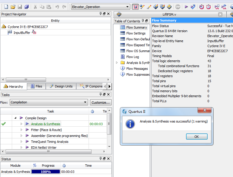The image size is (233, 177).
Task: Float the Status panel
Action: (x=104, y=158)
